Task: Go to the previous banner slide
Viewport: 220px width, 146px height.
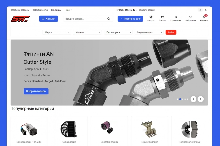Action: [193, 99]
